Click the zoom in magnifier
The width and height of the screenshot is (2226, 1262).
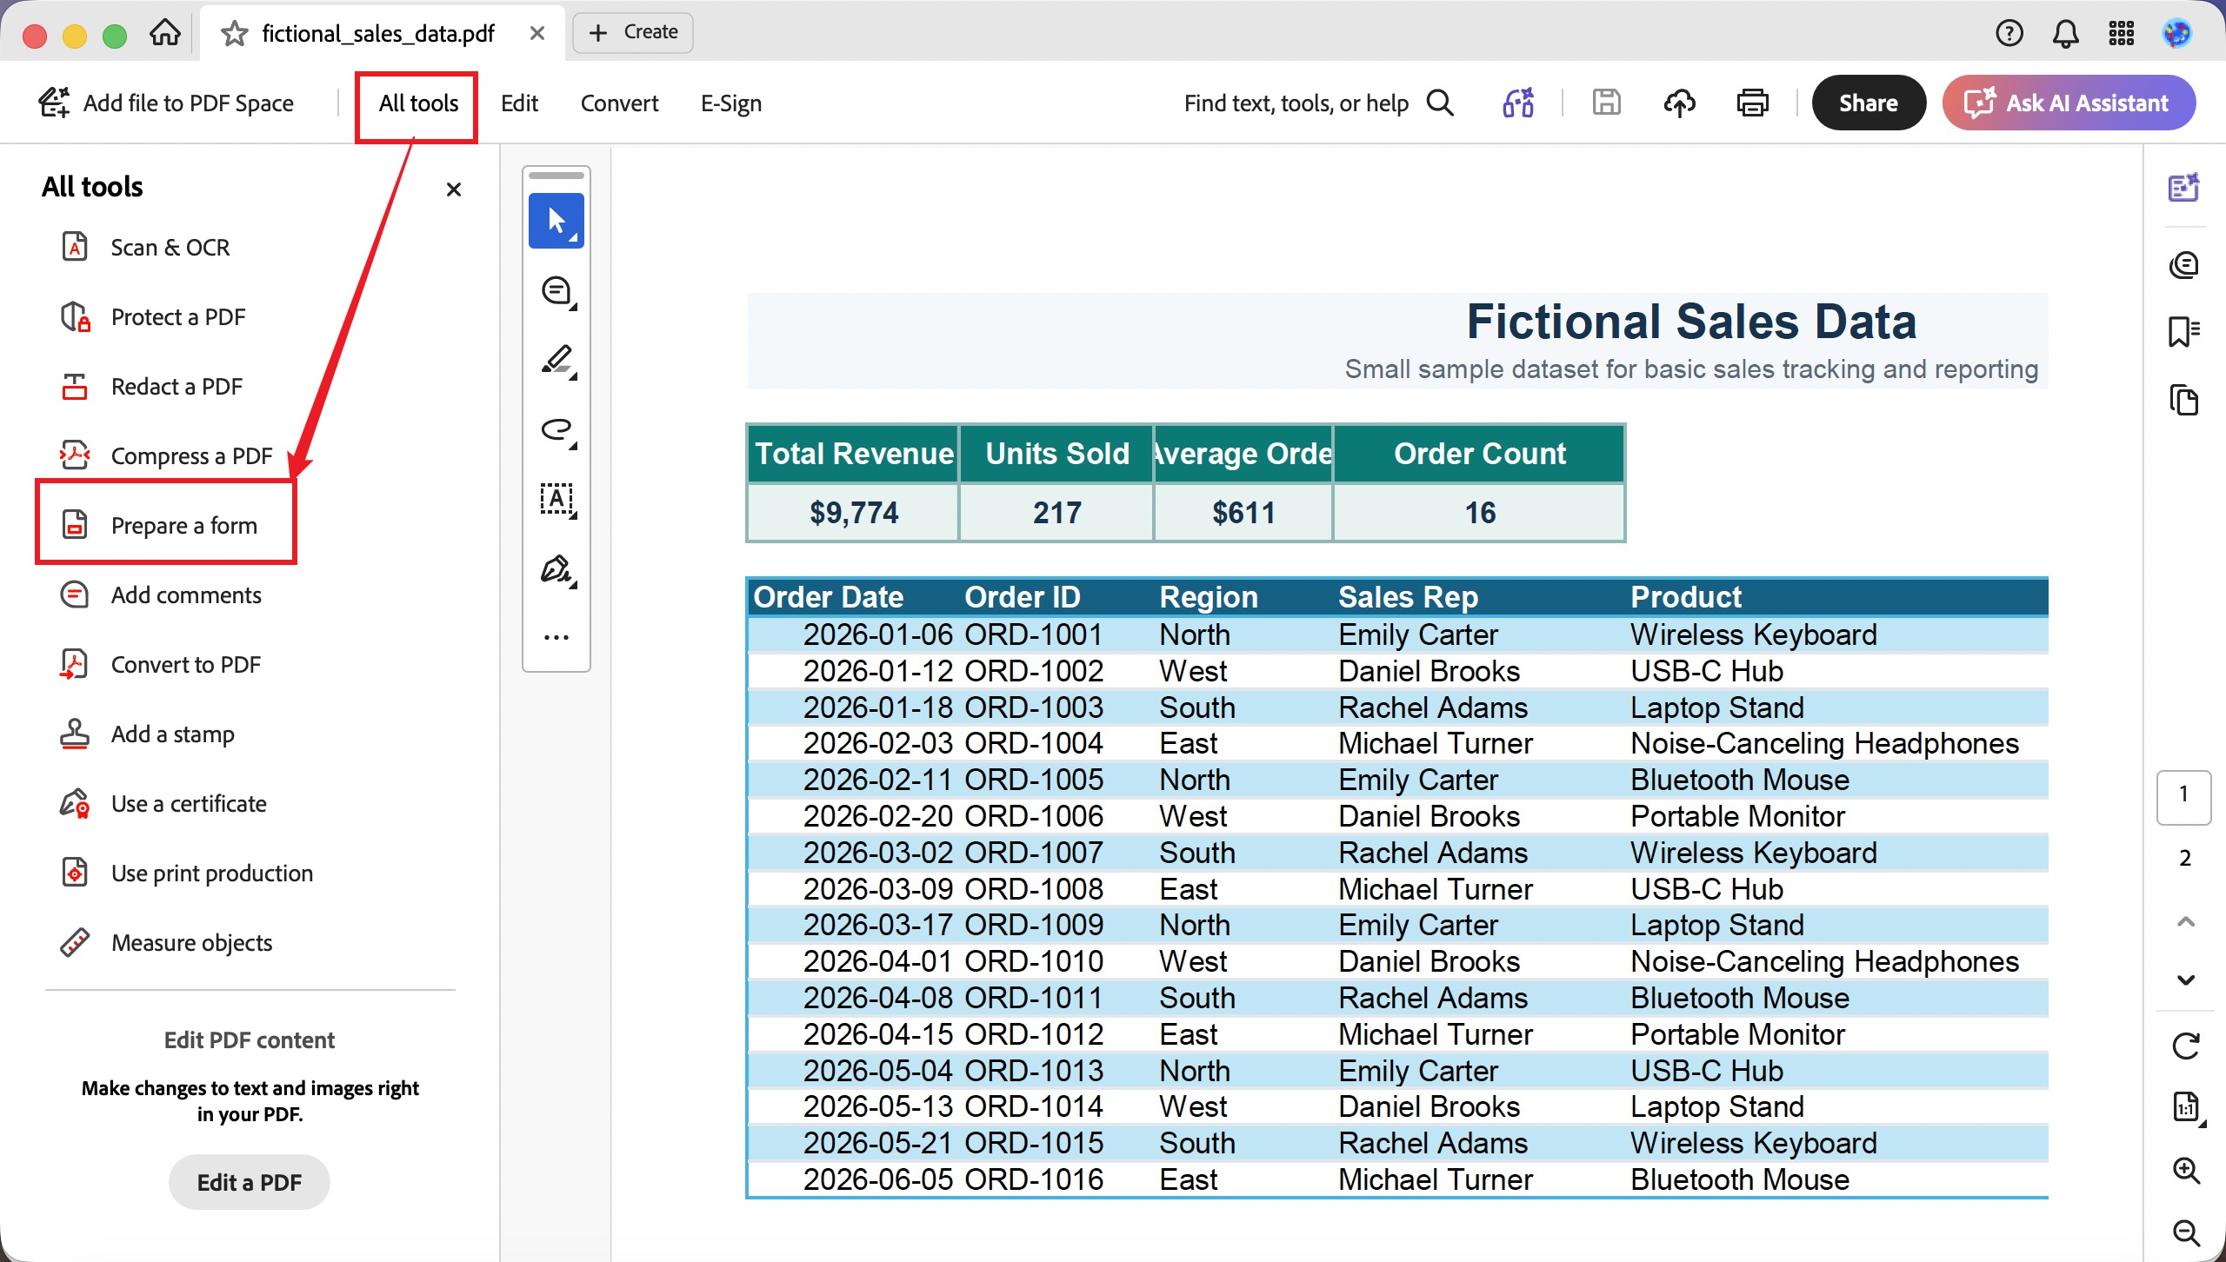coord(2185,1170)
